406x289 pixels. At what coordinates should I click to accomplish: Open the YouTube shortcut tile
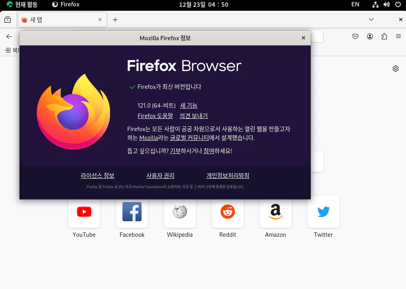tap(84, 217)
